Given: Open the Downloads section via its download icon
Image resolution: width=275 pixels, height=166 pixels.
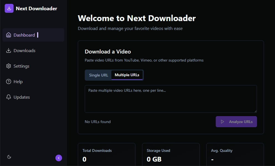Looking at the screenshot, I should [9, 50].
